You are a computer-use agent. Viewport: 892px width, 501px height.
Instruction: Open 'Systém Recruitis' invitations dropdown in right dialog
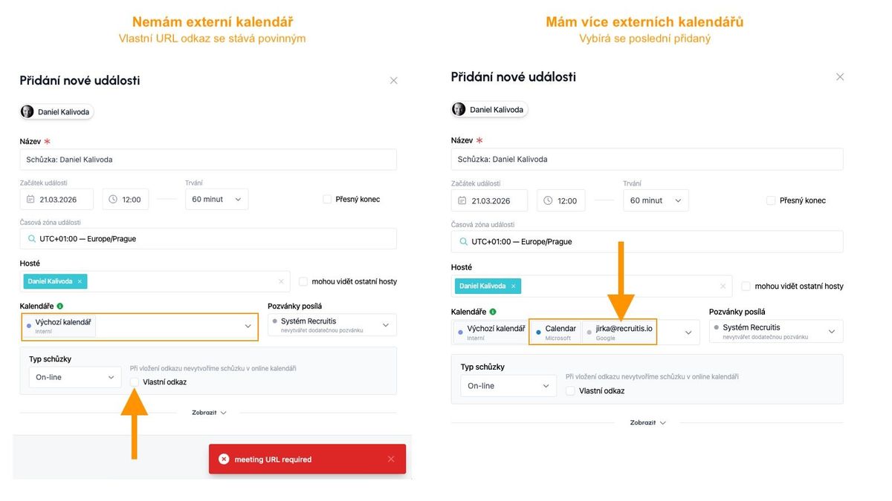[775, 331]
